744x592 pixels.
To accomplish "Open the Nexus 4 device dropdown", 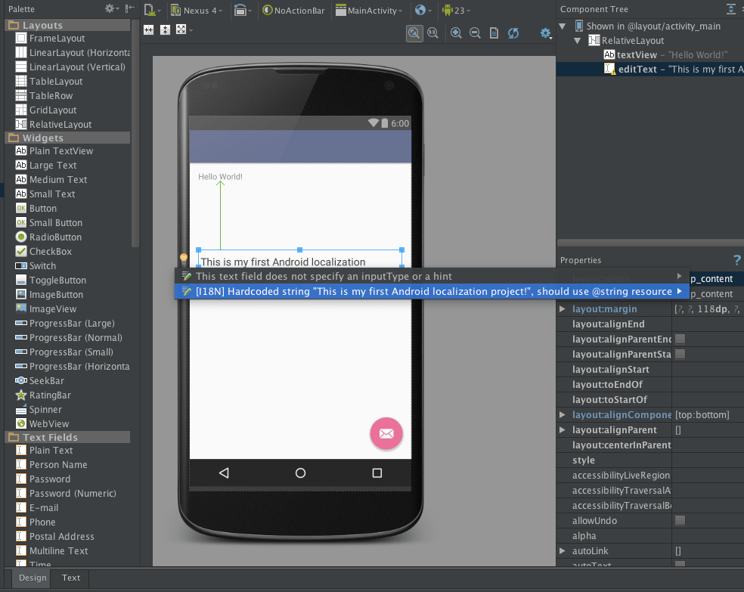I will tap(197, 11).
